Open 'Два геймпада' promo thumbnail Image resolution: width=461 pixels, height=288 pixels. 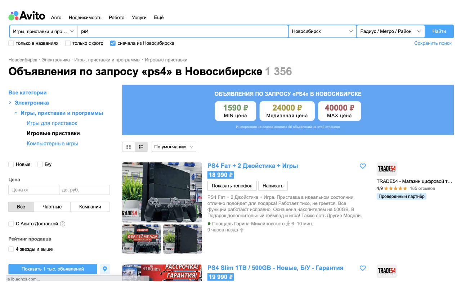click(142, 239)
